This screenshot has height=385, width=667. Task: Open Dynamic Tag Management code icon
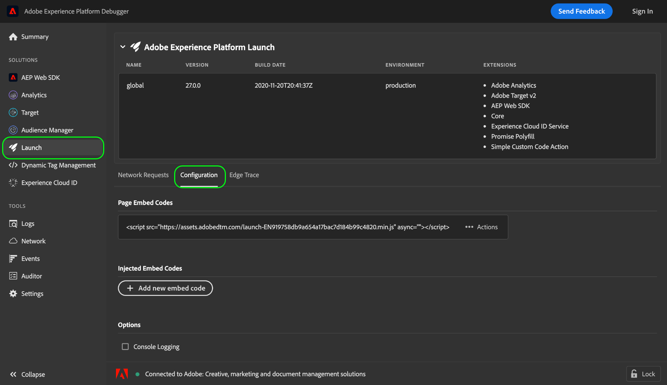pos(13,165)
